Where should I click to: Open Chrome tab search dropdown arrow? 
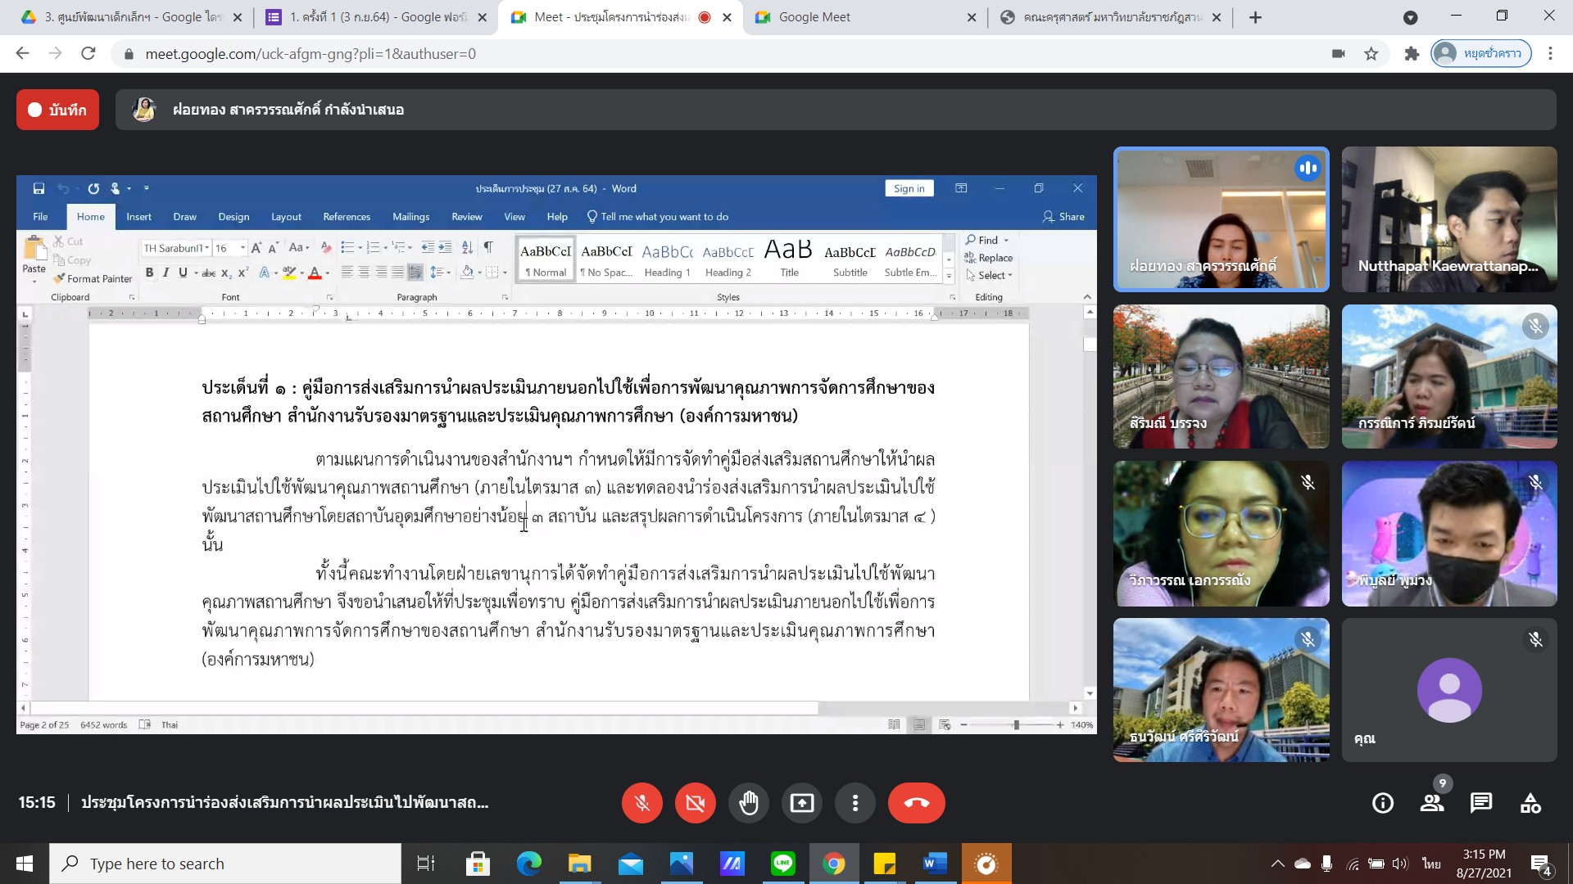1410,17
